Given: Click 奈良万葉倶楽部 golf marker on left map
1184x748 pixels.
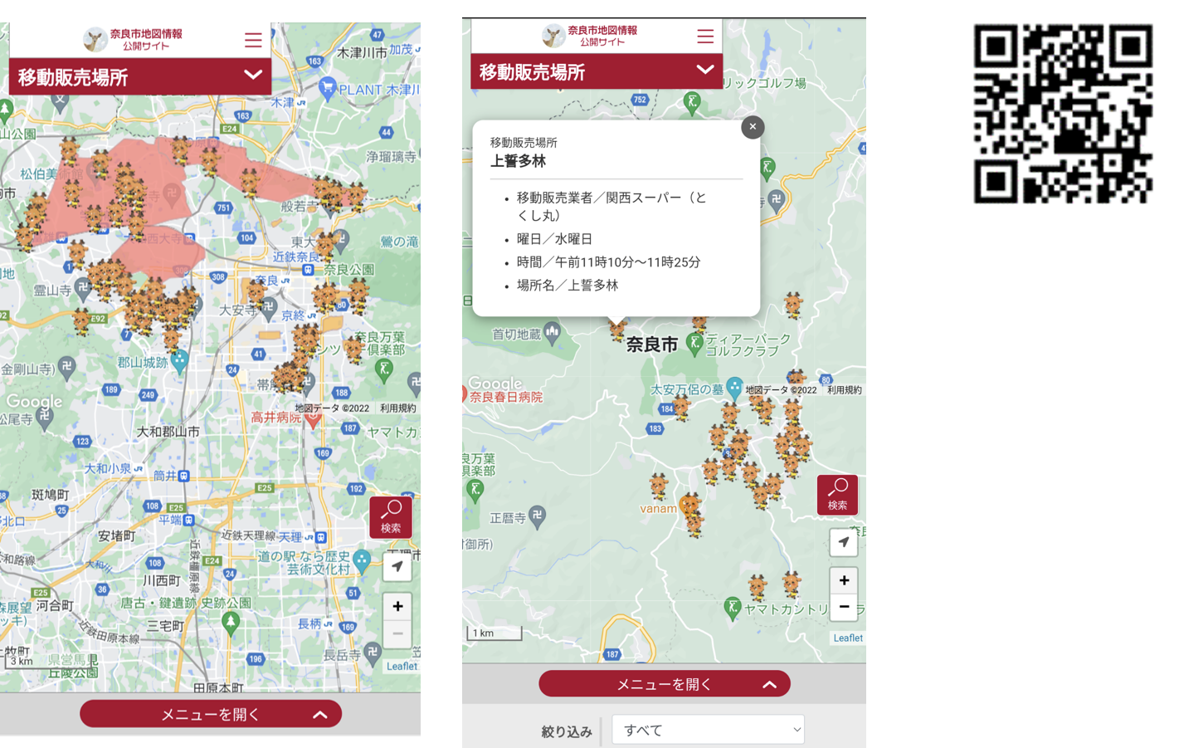Looking at the screenshot, I should pyautogui.click(x=383, y=369).
